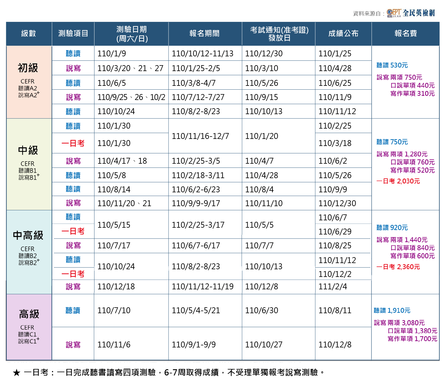Click test date 110/4/17、18
Image resolution: width=446 pixels, height=389 pixels.
pyautogui.click(x=122, y=161)
